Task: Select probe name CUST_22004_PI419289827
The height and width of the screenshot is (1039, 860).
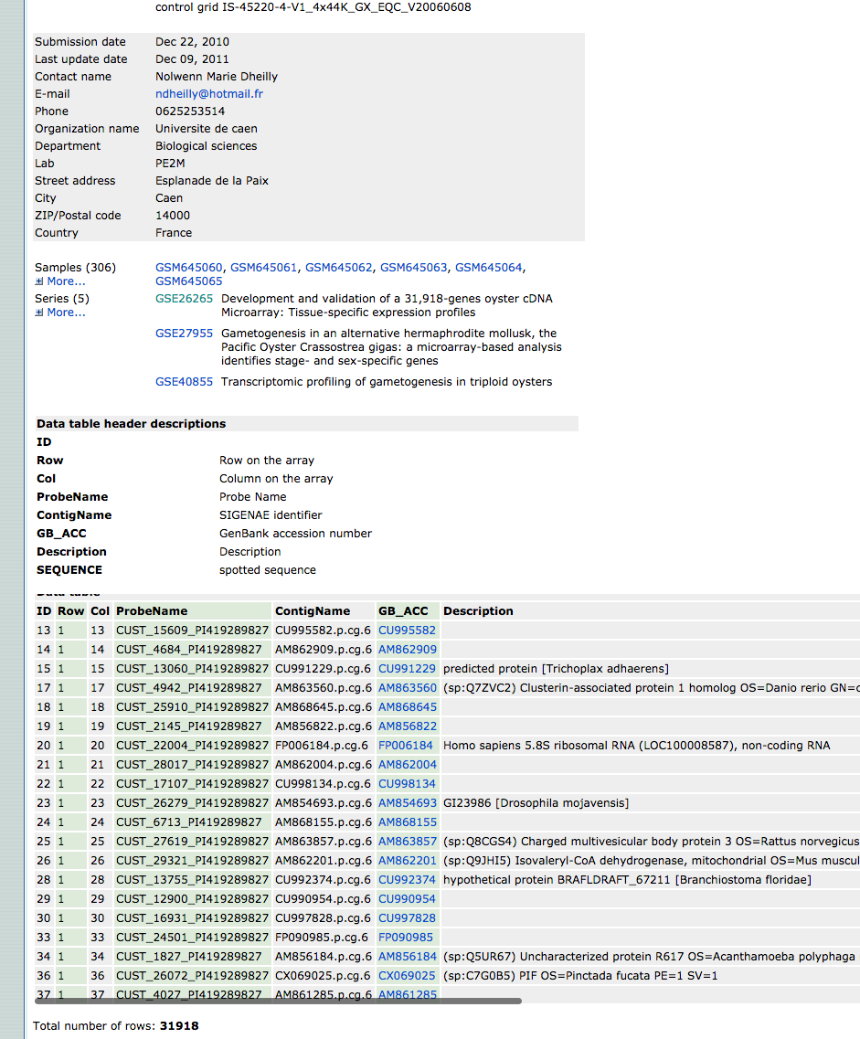Action: coord(192,746)
